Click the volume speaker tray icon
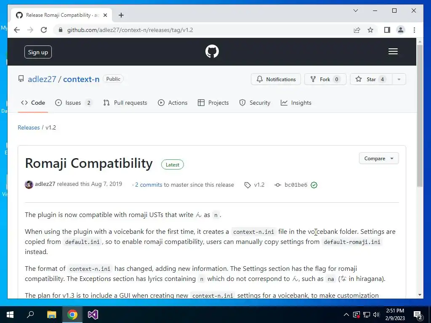 pyautogui.click(x=376, y=315)
